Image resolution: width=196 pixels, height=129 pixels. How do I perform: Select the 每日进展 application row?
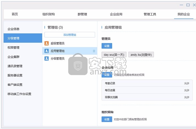(147, 90)
